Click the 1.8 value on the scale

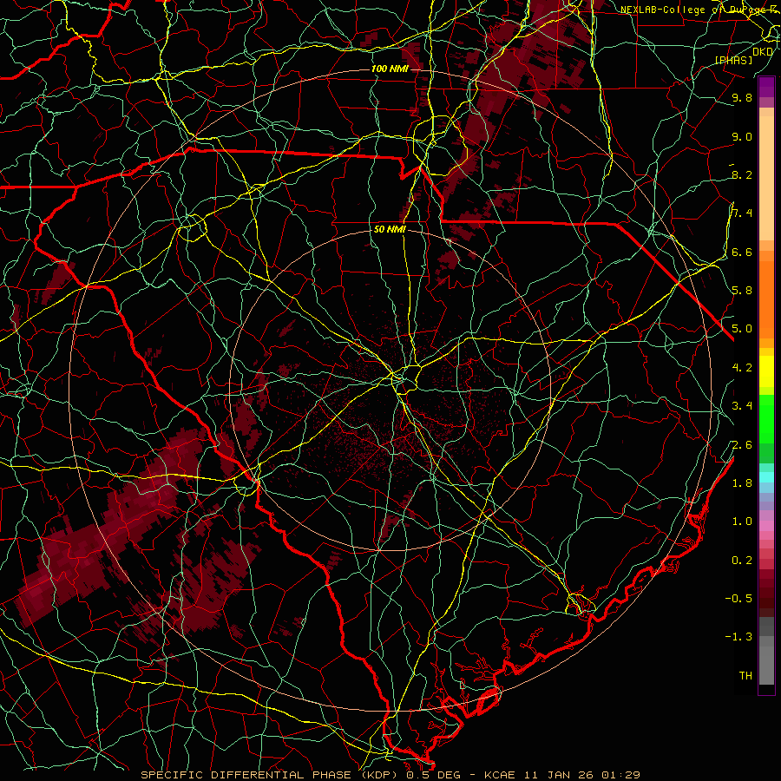click(742, 483)
